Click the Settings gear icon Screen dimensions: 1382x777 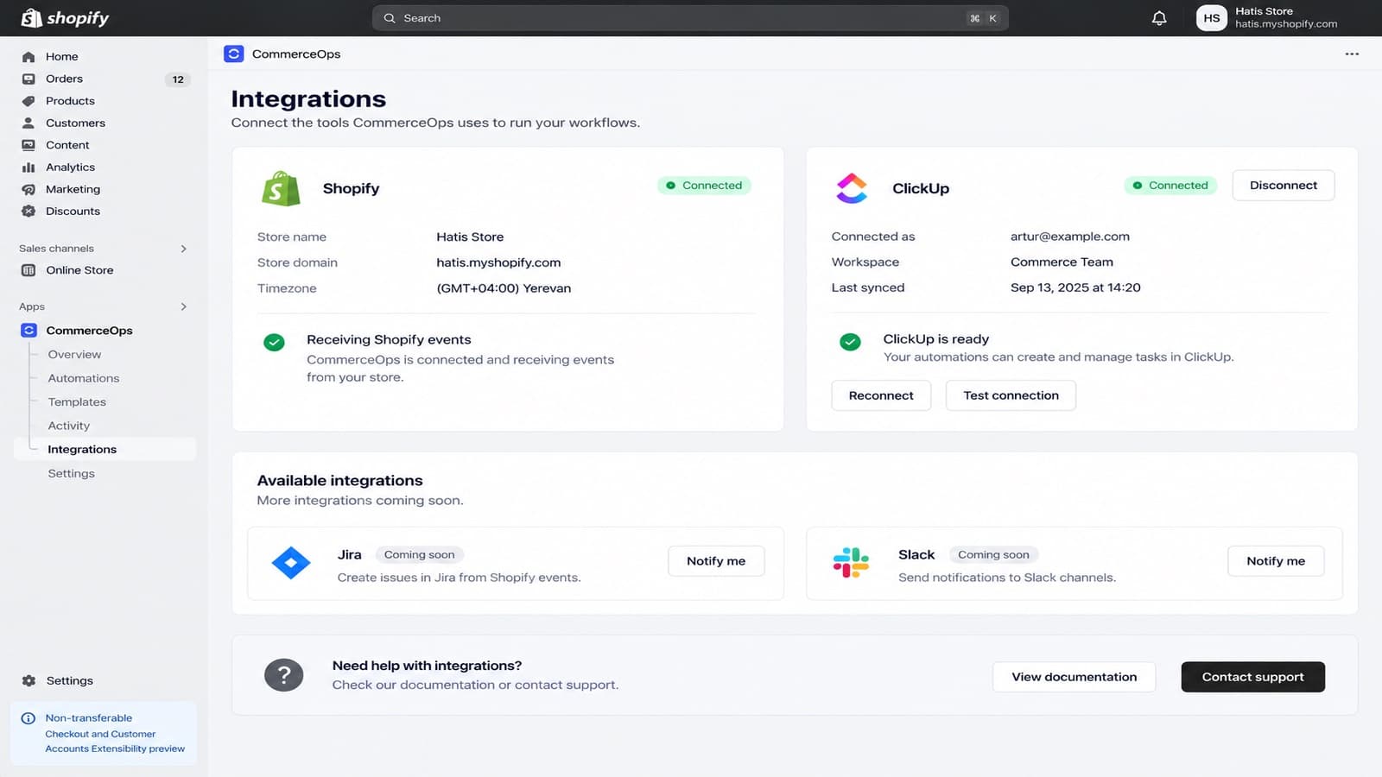(x=29, y=680)
